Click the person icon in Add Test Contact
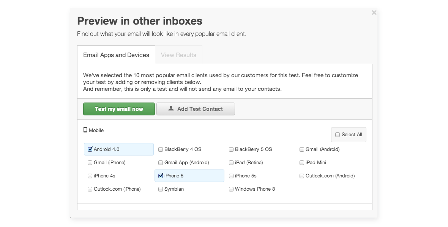Image resolution: width=448 pixels, height=227 pixels. coord(171,108)
